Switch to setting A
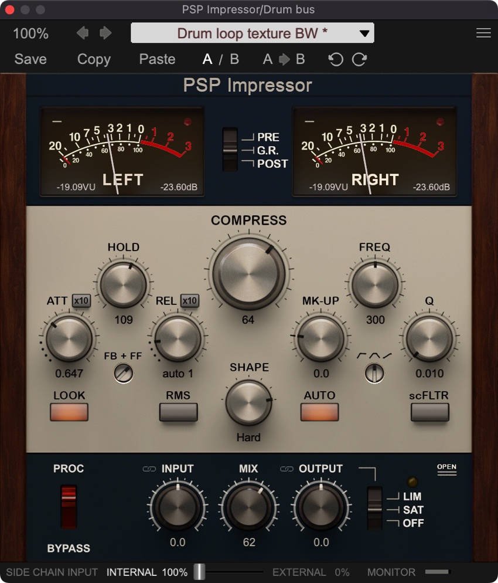This screenshot has width=498, height=583. (x=207, y=59)
